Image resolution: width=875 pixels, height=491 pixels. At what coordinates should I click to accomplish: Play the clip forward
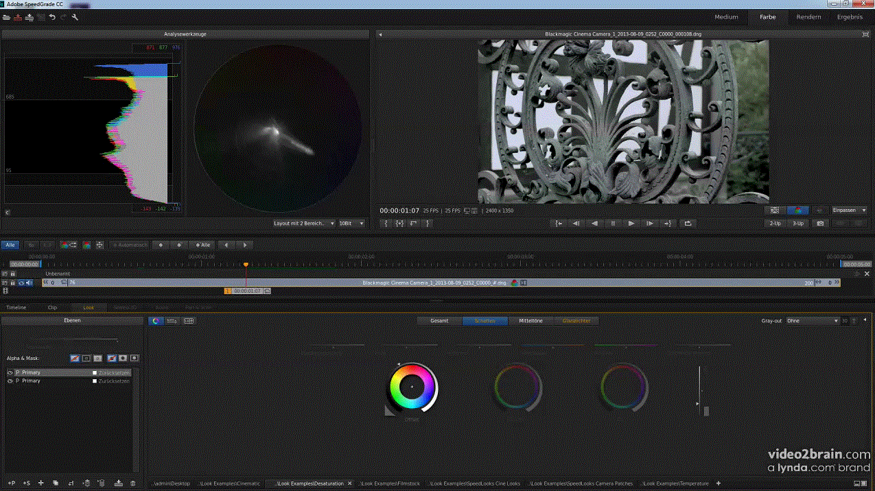tap(631, 224)
